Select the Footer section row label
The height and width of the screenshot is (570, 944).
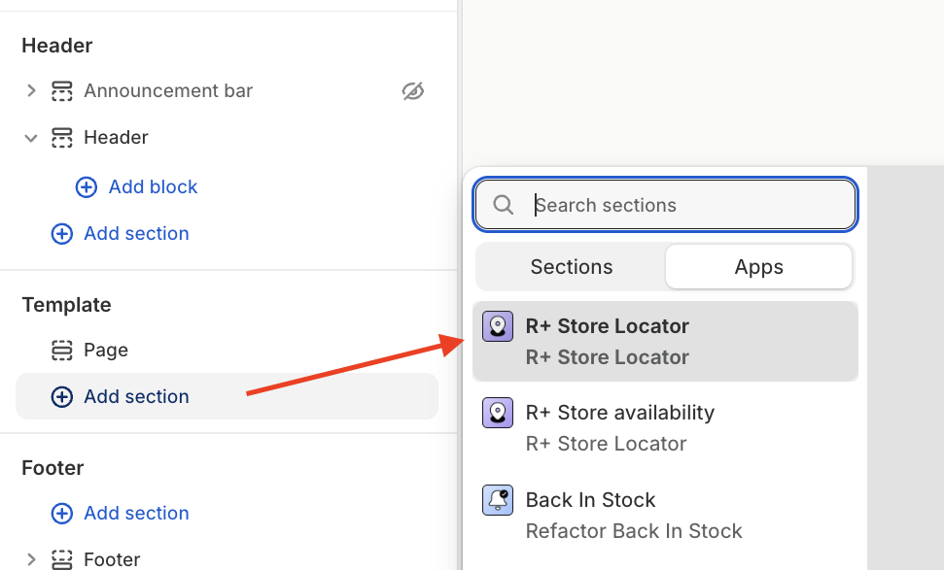(x=112, y=559)
